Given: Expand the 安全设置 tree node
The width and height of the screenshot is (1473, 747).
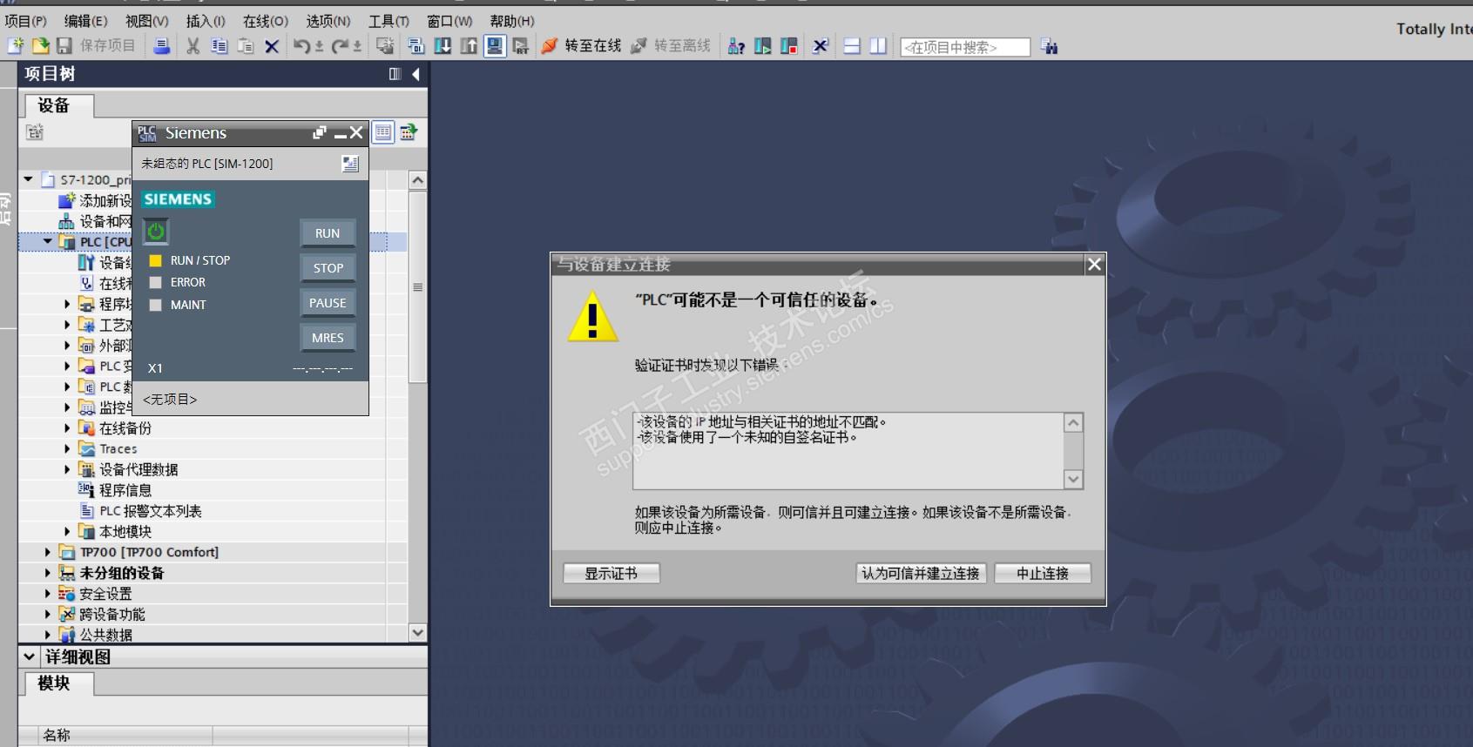Looking at the screenshot, I should tap(48, 594).
